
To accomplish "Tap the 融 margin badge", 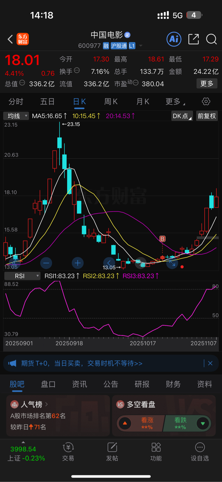I will click(106, 46).
